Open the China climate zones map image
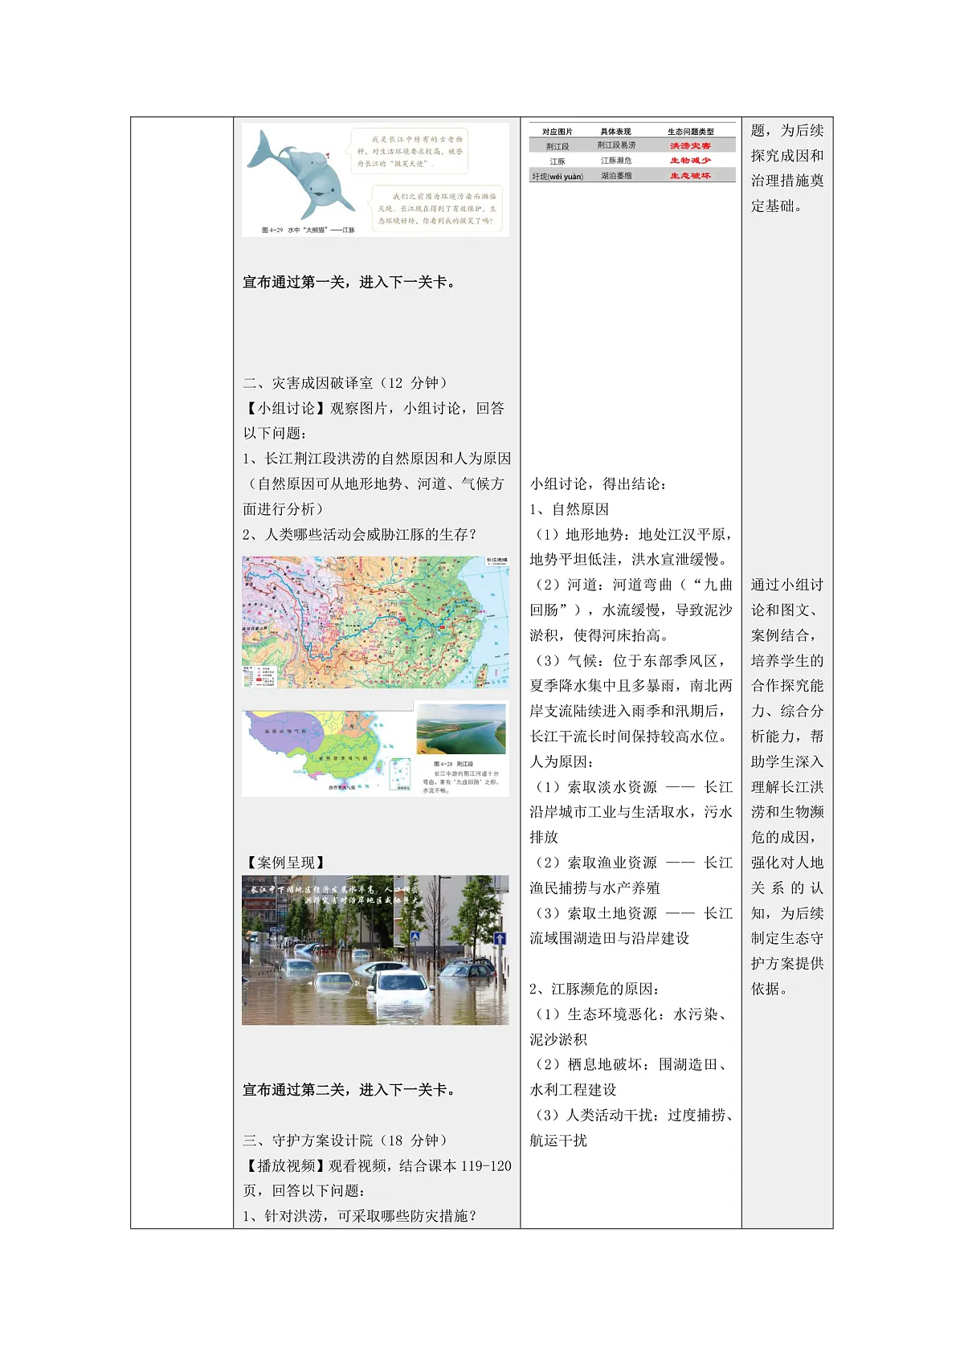Image resolution: width=964 pixels, height=1363 pixels. pos(328,753)
